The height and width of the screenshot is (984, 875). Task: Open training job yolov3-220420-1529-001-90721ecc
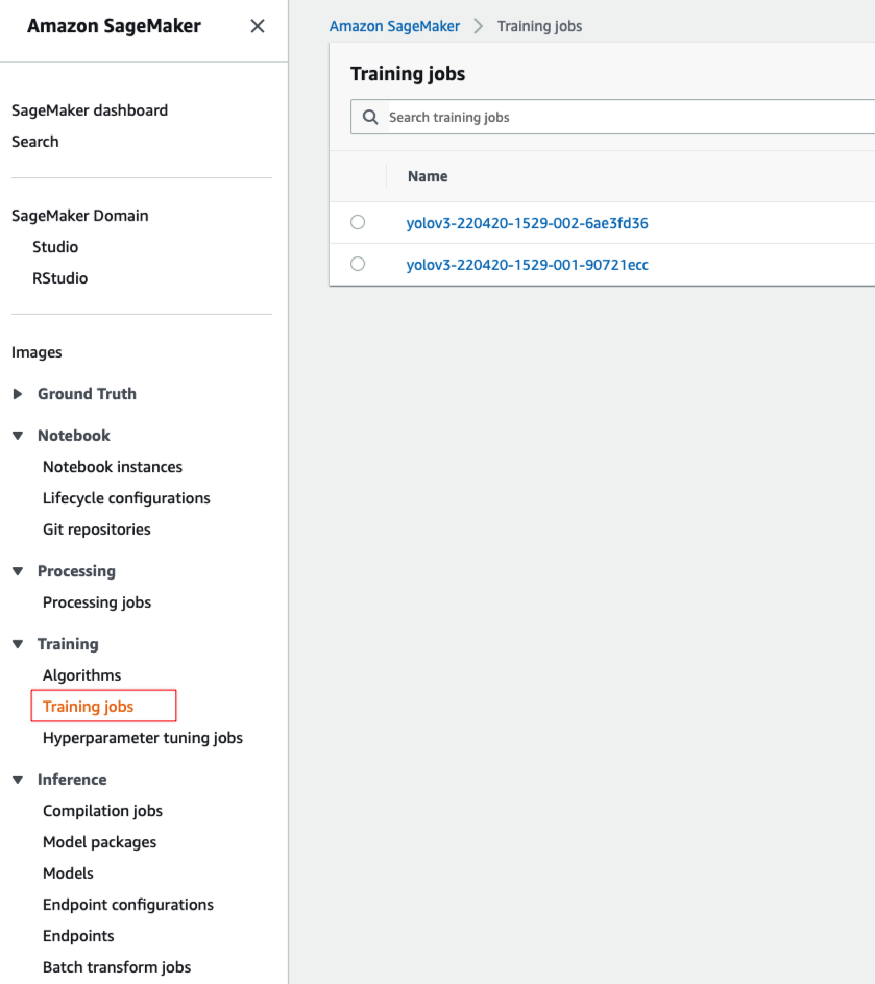point(527,265)
